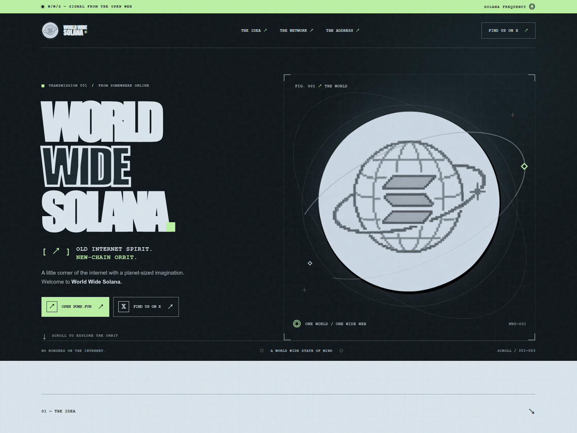Click the plus crosshair near figure top right
This screenshot has width=577, height=433.
click(x=513, y=115)
